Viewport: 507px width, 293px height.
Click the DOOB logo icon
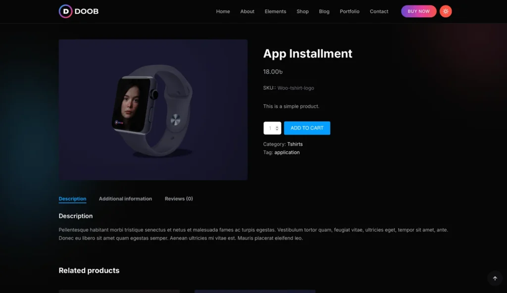pos(65,11)
